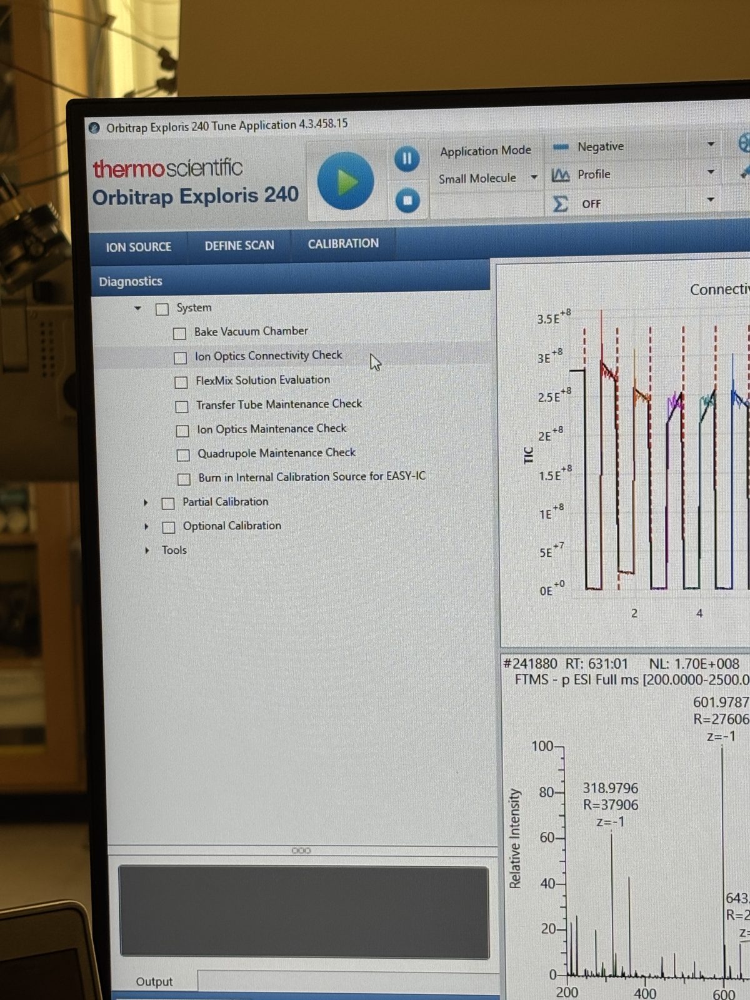Select the Quadrupole Maintenance Check checkbox

click(x=183, y=455)
